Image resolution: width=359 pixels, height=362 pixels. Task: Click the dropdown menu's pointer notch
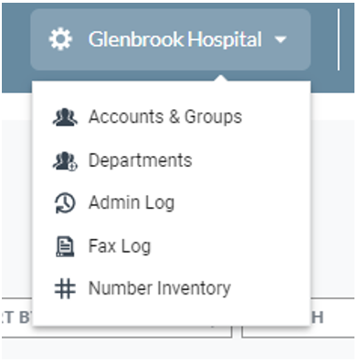pos(221,78)
